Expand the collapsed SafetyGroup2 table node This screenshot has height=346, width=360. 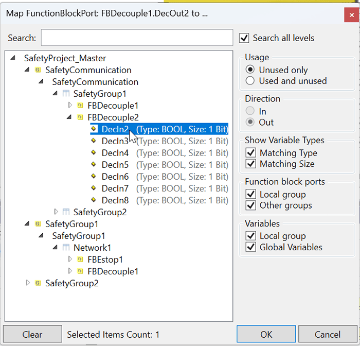tap(56, 212)
